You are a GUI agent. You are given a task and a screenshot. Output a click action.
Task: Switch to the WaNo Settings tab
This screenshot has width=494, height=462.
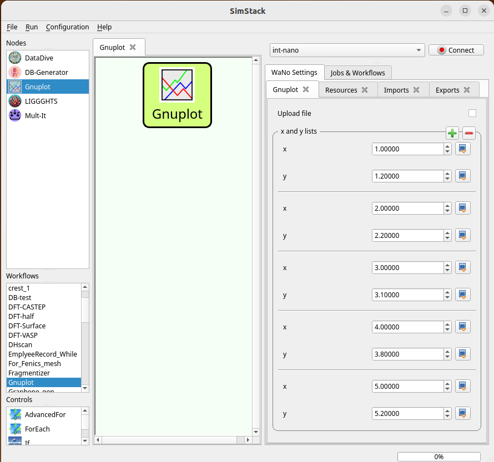[294, 73]
